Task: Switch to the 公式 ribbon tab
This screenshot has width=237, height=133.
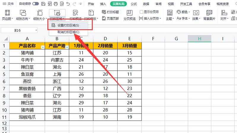Action: tap(134, 4)
